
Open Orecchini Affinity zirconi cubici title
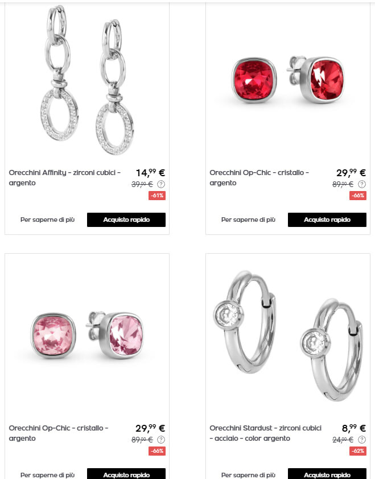coord(65,178)
